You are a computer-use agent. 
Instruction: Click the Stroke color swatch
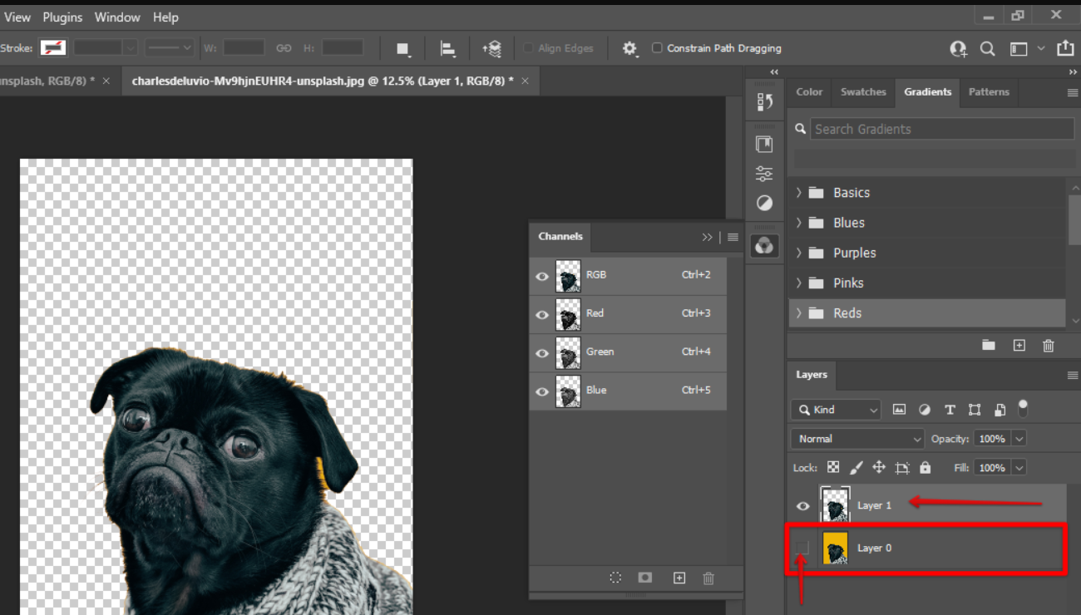click(53, 47)
